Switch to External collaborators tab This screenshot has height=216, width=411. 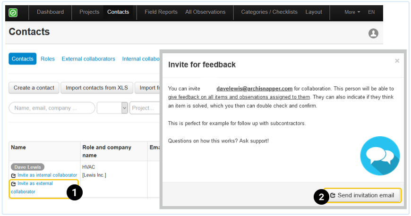(x=88, y=59)
